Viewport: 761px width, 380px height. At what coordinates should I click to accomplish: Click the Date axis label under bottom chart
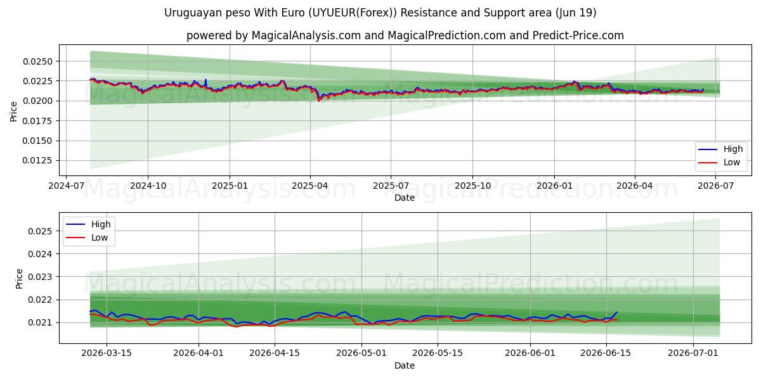[x=405, y=365]
